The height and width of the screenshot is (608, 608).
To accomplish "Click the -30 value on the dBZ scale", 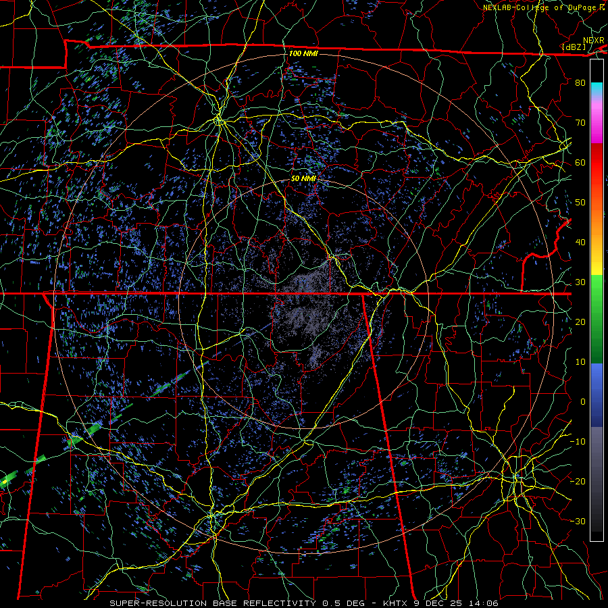I will [578, 521].
